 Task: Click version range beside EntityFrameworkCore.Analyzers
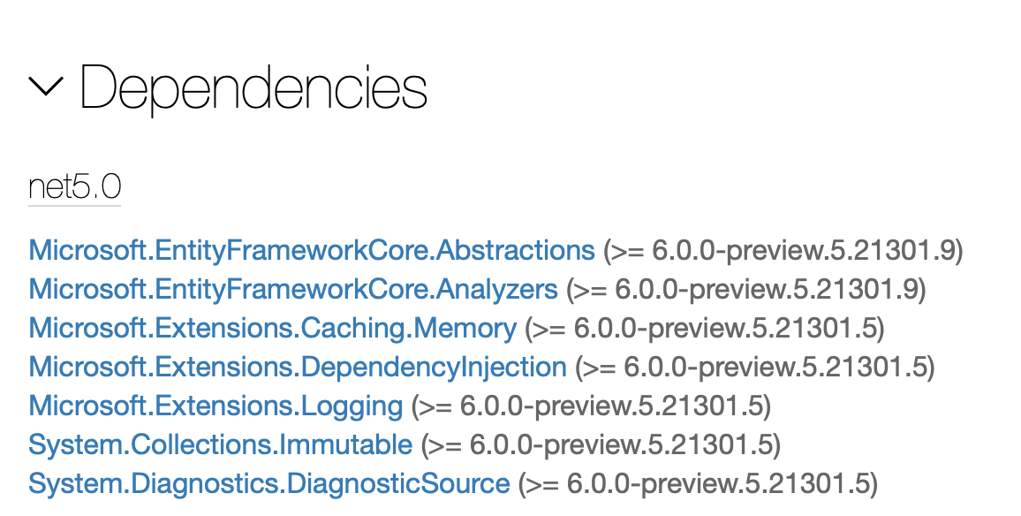point(745,289)
